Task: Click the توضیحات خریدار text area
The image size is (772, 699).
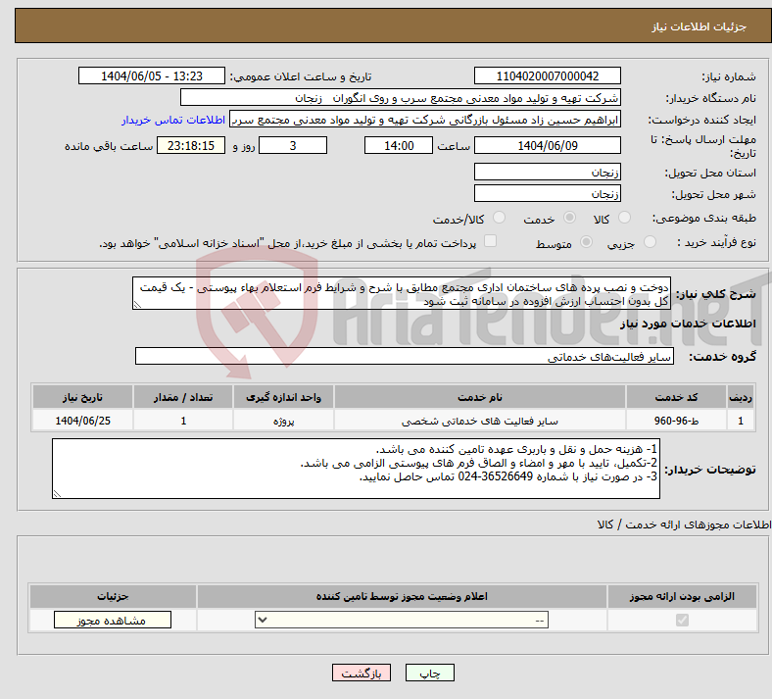Action: click(356, 469)
